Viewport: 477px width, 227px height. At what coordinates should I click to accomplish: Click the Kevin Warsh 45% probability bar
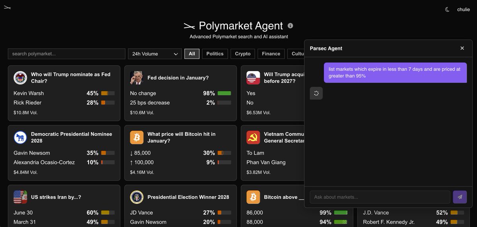coord(108,93)
